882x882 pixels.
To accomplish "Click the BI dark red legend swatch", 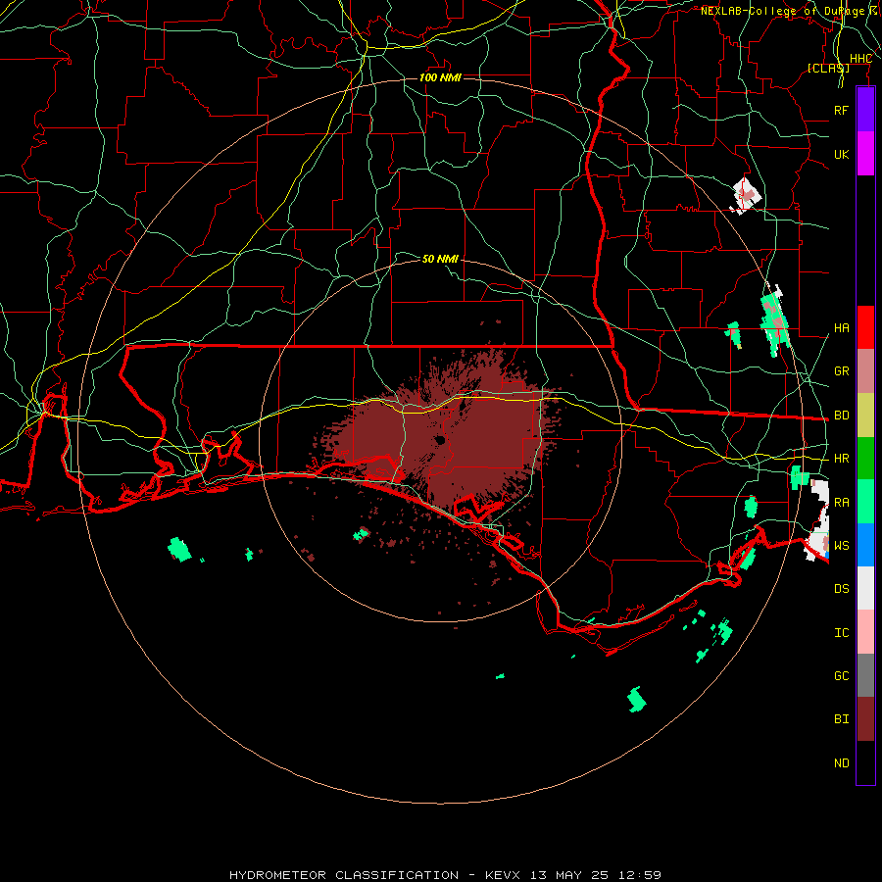I will click(865, 719).
